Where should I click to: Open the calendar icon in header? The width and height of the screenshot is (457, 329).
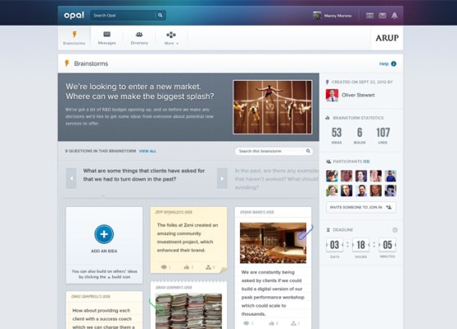[369, 16]
